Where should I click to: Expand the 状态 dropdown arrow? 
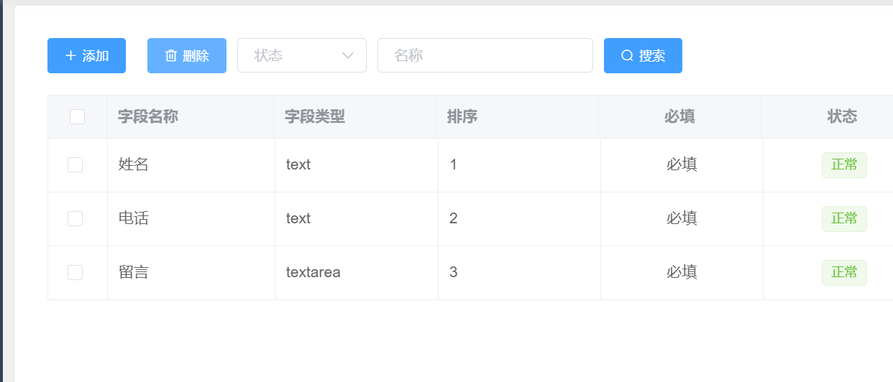pyautogui.click(x=348, y=56)
